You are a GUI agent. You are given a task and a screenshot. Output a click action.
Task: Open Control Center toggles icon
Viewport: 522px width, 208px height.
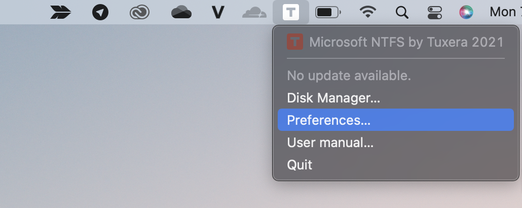pyautogui.click(x=435, y=13)
